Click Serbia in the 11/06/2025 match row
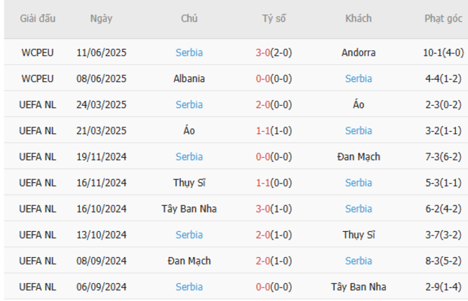The height and width of the screenshot is (301, 468). 189,53
